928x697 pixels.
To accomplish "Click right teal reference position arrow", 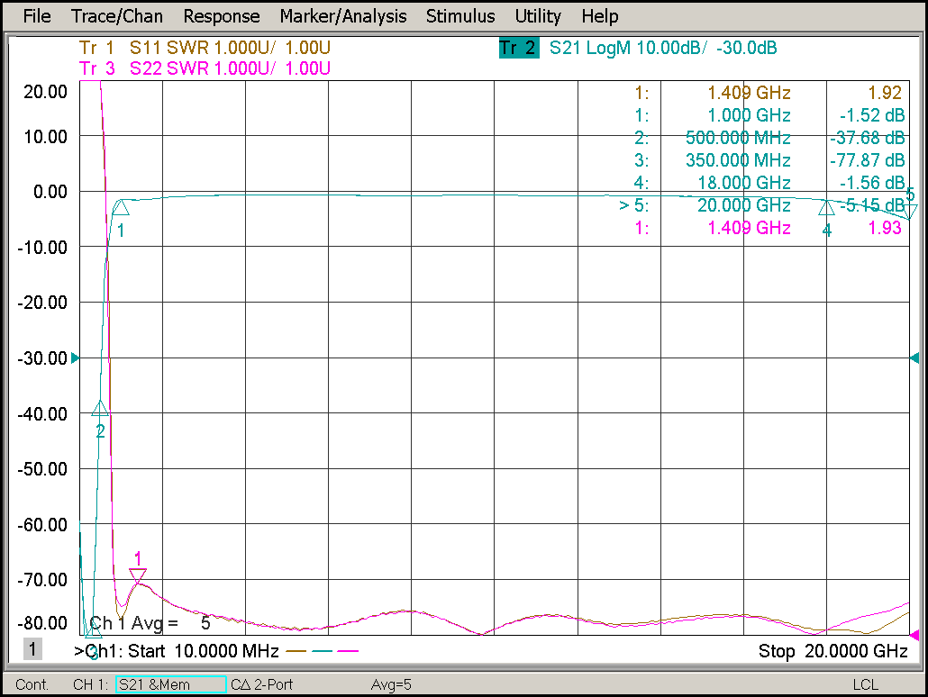I will tap(914, 358).
